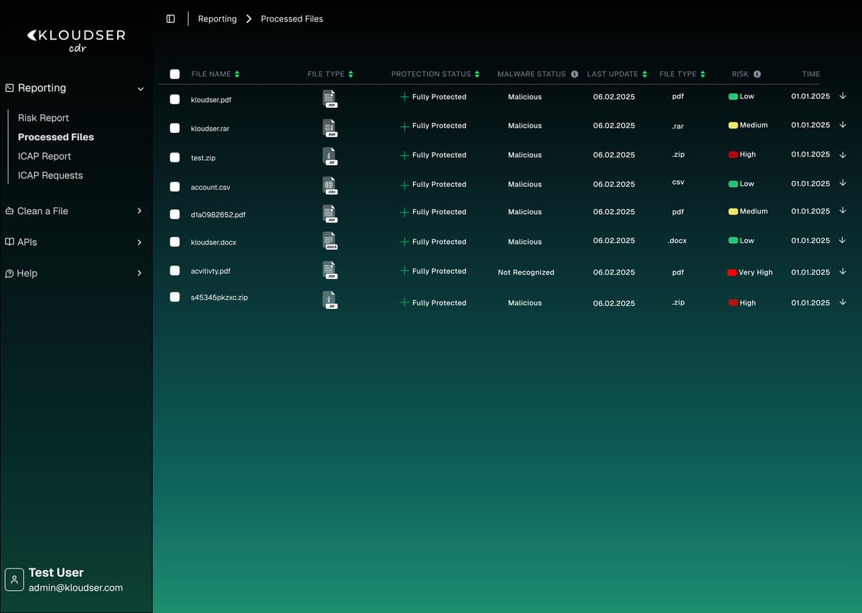Sort by Protection Status column arrows
The image size is (862, 613).
(477, 74)
